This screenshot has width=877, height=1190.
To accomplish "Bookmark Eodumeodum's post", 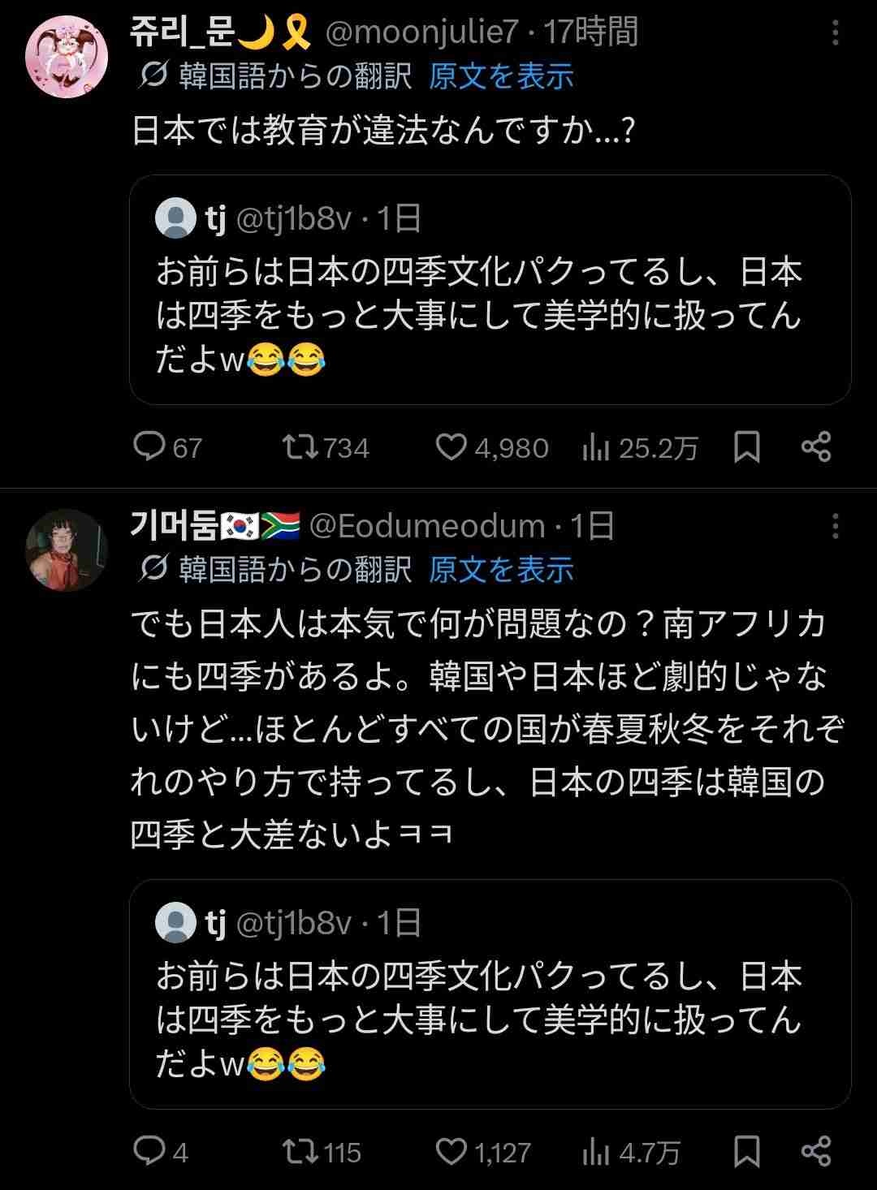I will [x=747, y=1151].
